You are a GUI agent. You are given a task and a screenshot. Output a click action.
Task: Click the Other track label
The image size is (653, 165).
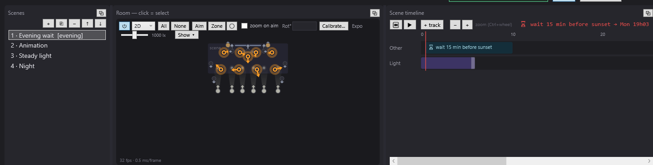tap(396, 48)
